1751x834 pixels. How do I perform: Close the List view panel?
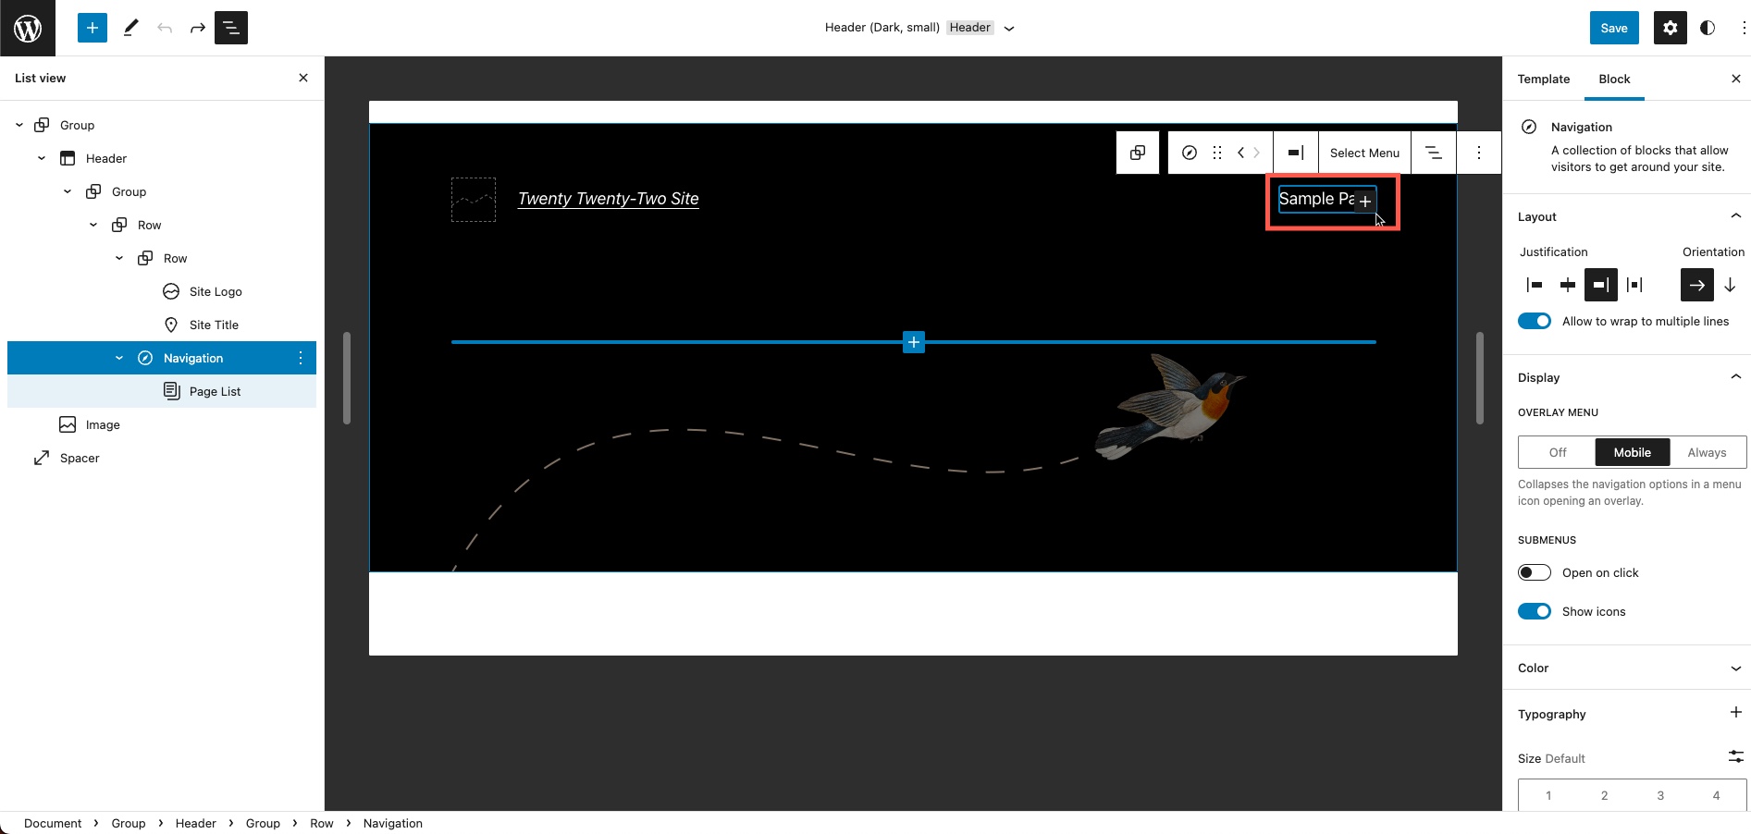pos(303,78)
